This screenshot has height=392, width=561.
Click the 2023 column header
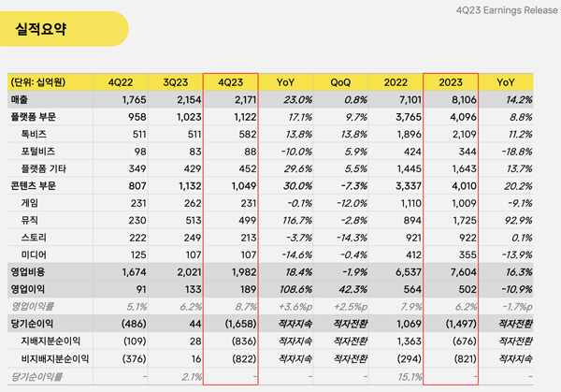coord(452,82)
